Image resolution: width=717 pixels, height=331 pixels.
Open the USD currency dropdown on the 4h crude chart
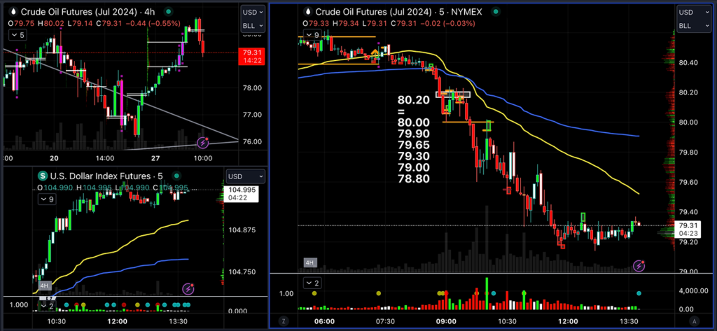(x=253, y=13)
